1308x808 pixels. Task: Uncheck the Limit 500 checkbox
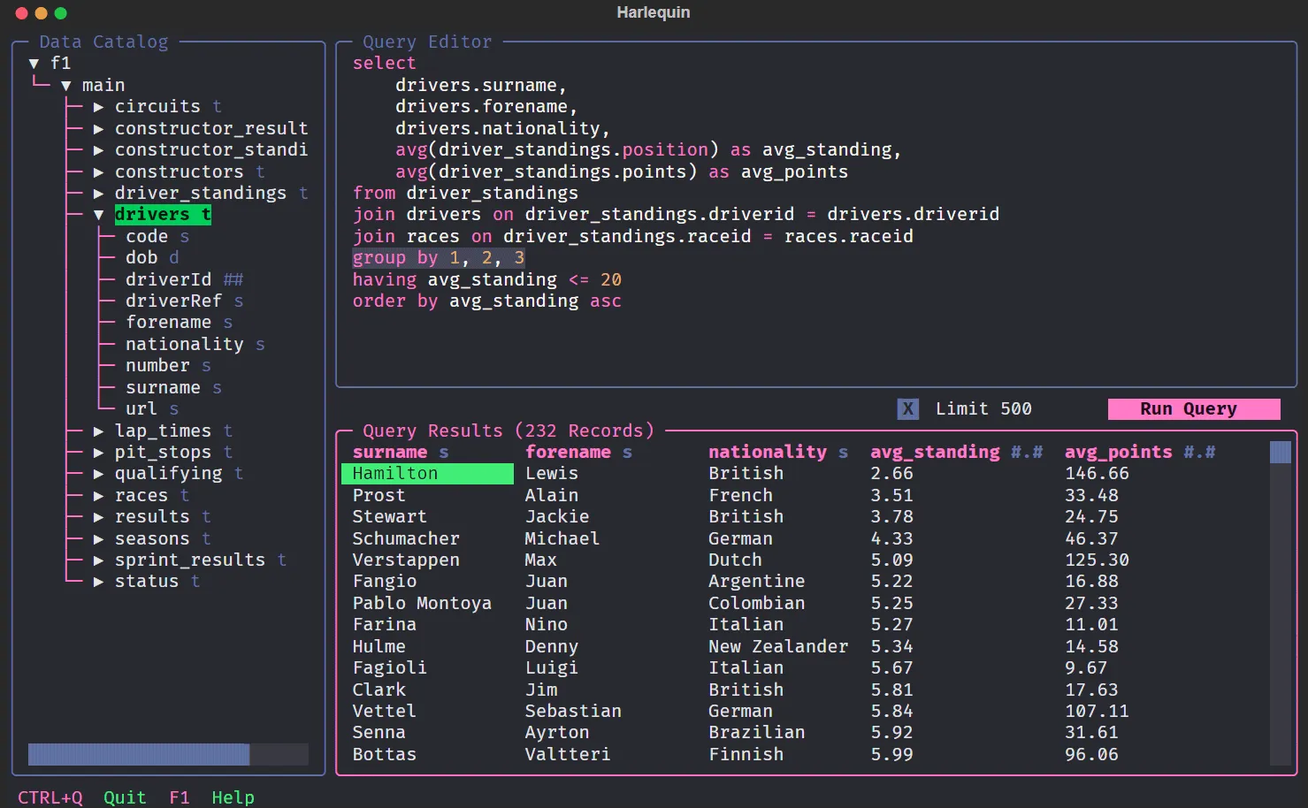tap(907, 408)
